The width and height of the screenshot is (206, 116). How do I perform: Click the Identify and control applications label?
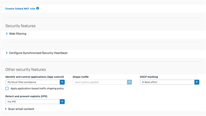[x=34, y=77]
